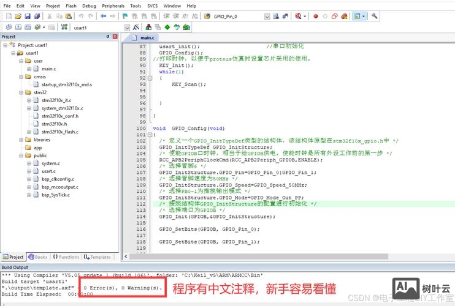Select the app folder in the tree
The width and height of the screenshot is (455, 306).
[x=38, y=147]
